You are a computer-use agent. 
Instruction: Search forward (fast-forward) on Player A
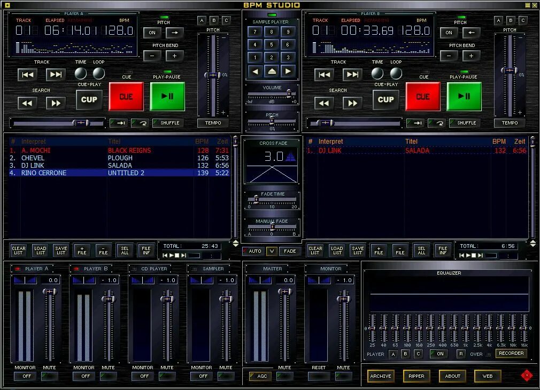pyautogui.click(x=56, y=103)
